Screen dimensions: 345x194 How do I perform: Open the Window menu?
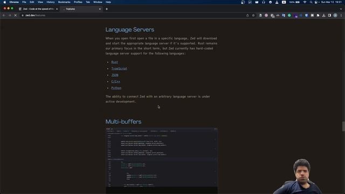pyautogui.click(x=98, y=2)
